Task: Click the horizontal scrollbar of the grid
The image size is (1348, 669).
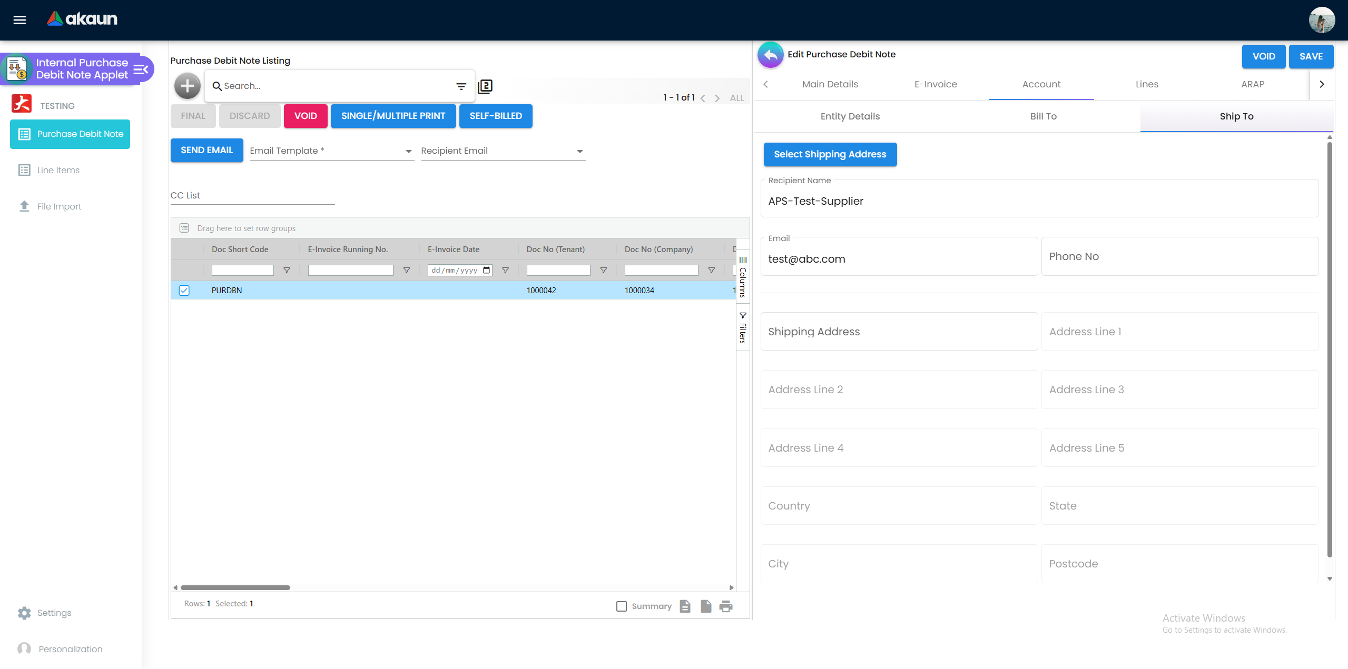Action: click(235, 587)
